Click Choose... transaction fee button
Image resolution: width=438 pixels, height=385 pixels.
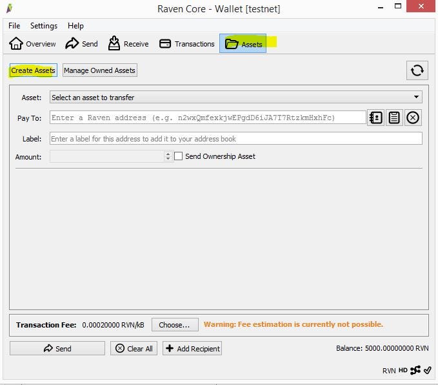click(175, 325)
